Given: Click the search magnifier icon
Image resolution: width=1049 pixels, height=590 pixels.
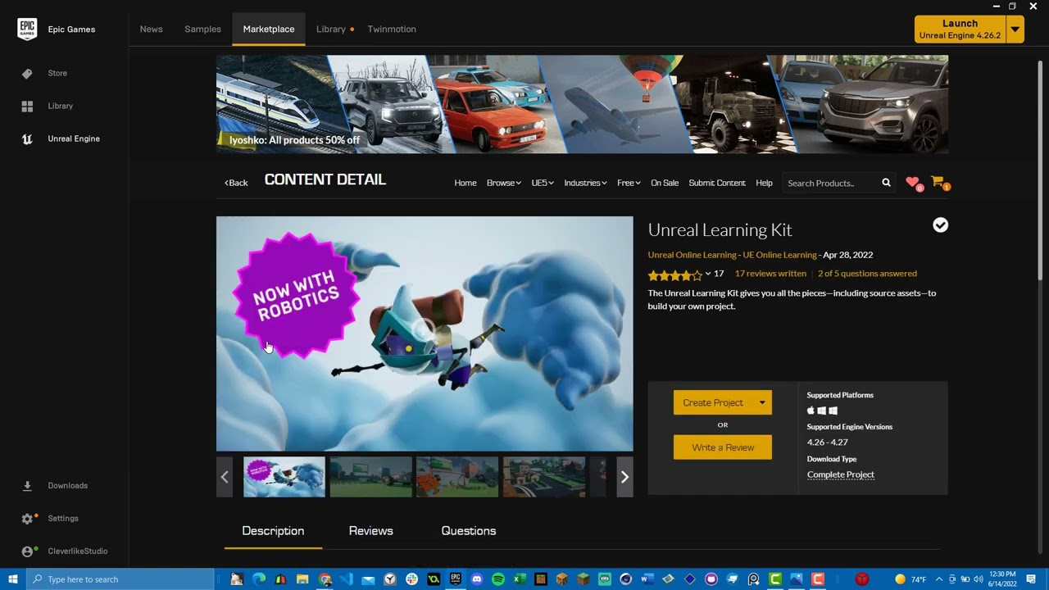Looking at the screenshot, I should tap(886, 183).
